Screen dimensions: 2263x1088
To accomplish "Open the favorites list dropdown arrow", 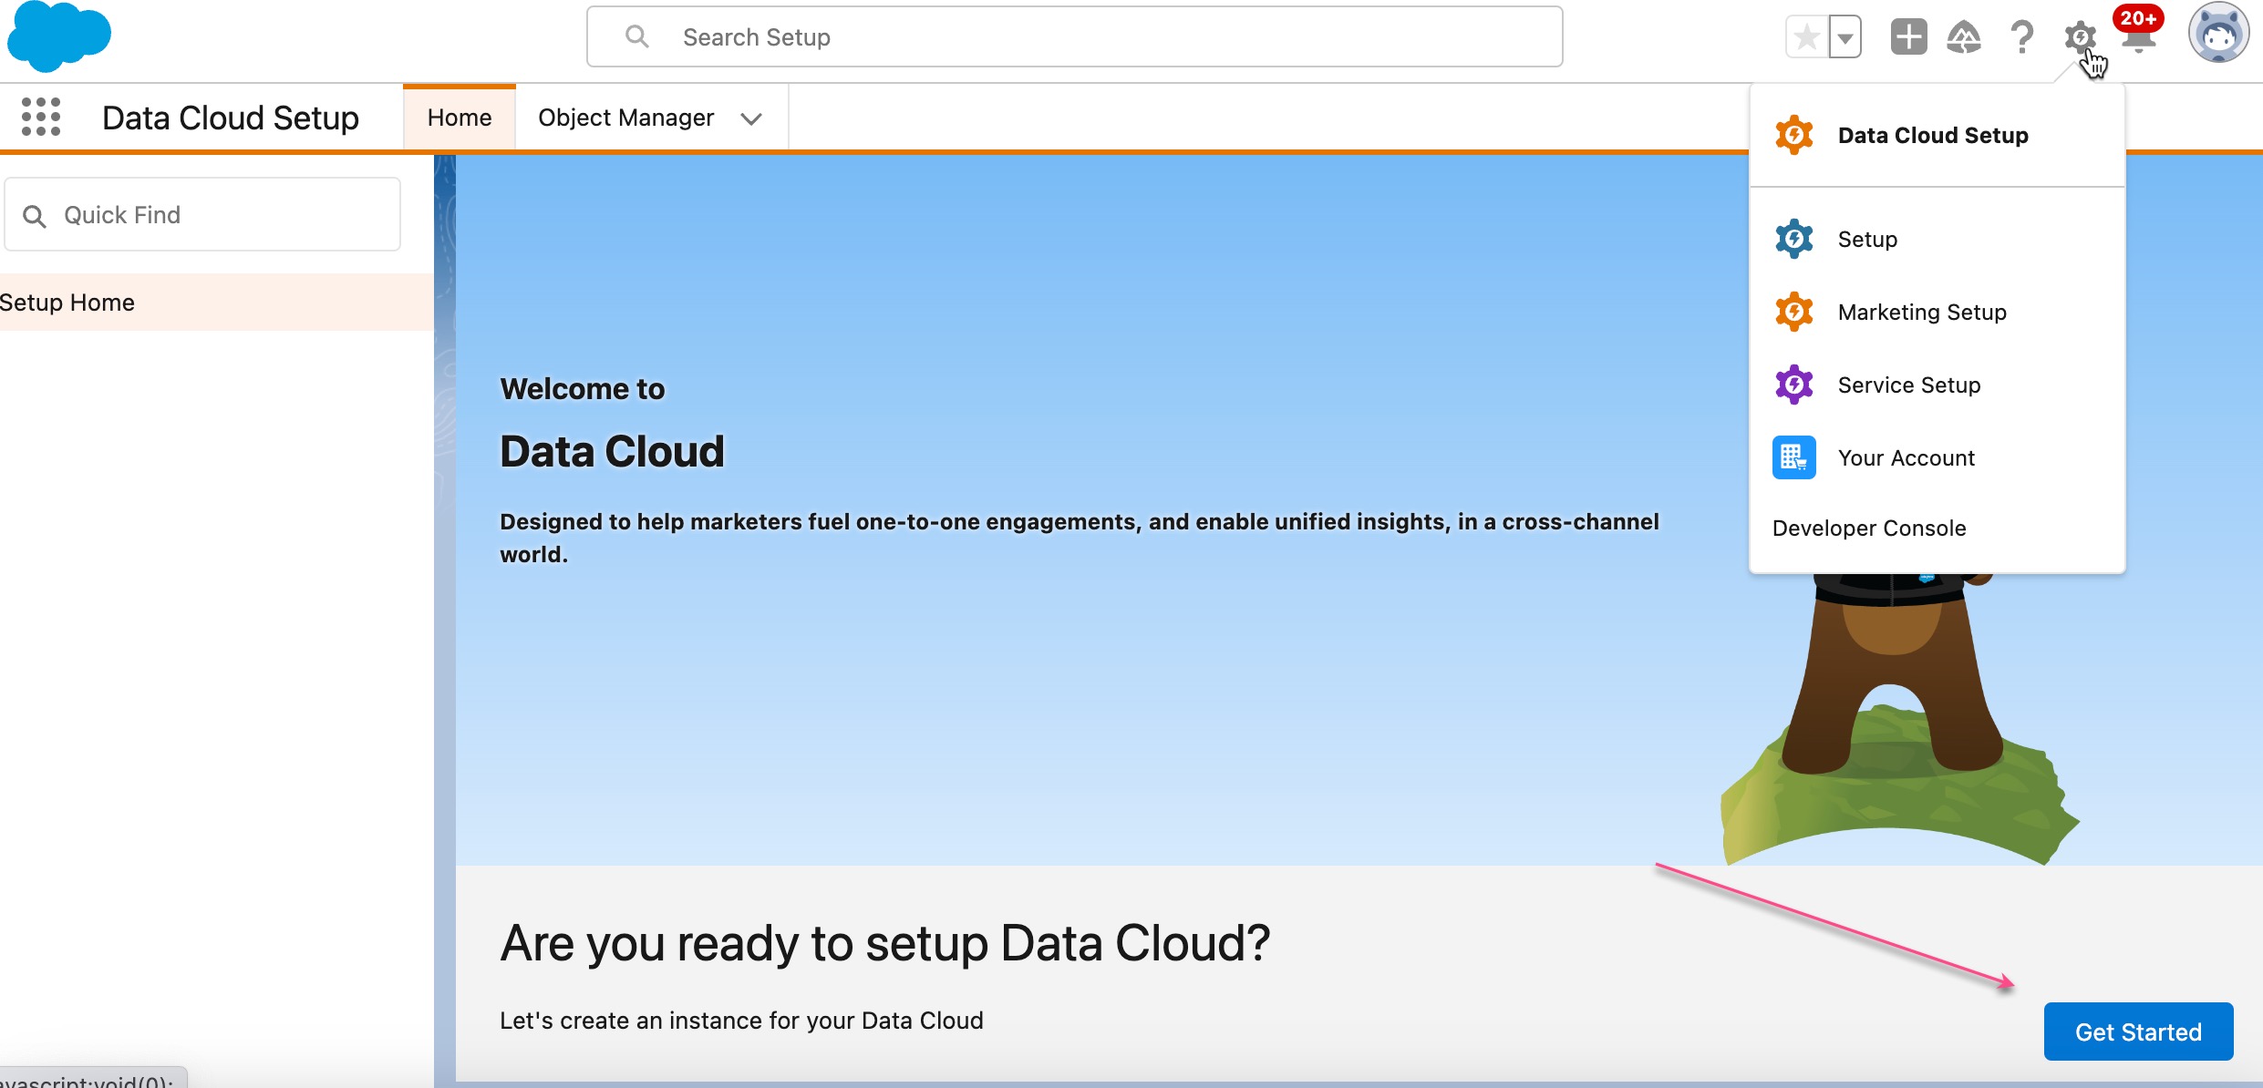I will click(1844, 37).
